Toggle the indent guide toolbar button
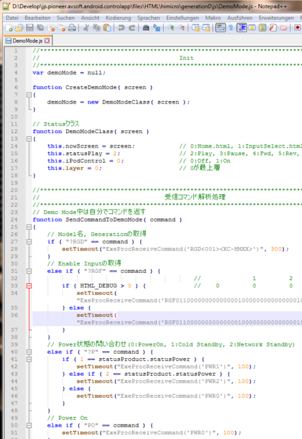Viewport: 302px width, 439px height. [x=242, y=27]
